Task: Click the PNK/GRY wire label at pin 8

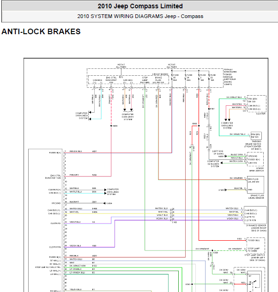Action: coord(74,175)
